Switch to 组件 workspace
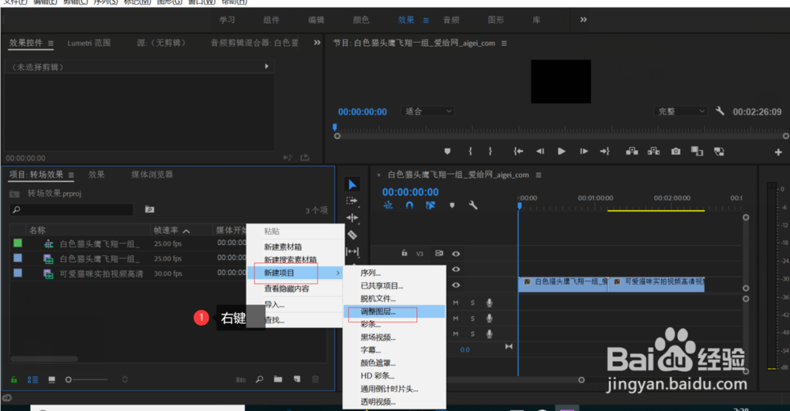790x411 pixels. click(x=271, y=20)
